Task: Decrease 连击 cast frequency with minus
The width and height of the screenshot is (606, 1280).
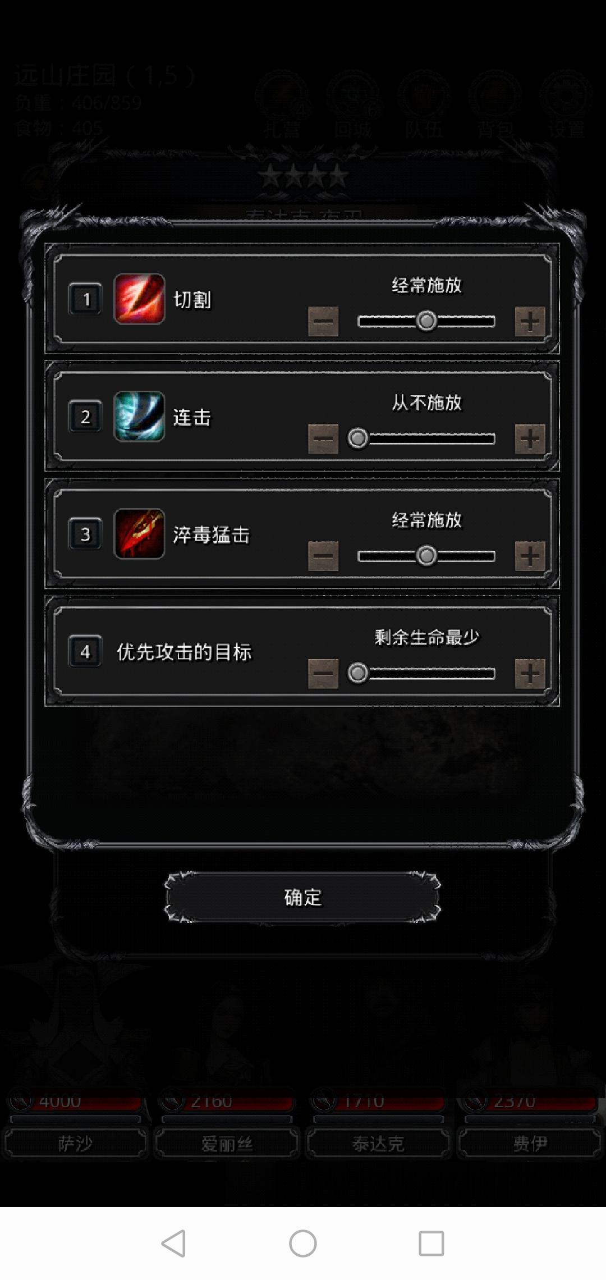Action: coord(323,438)
